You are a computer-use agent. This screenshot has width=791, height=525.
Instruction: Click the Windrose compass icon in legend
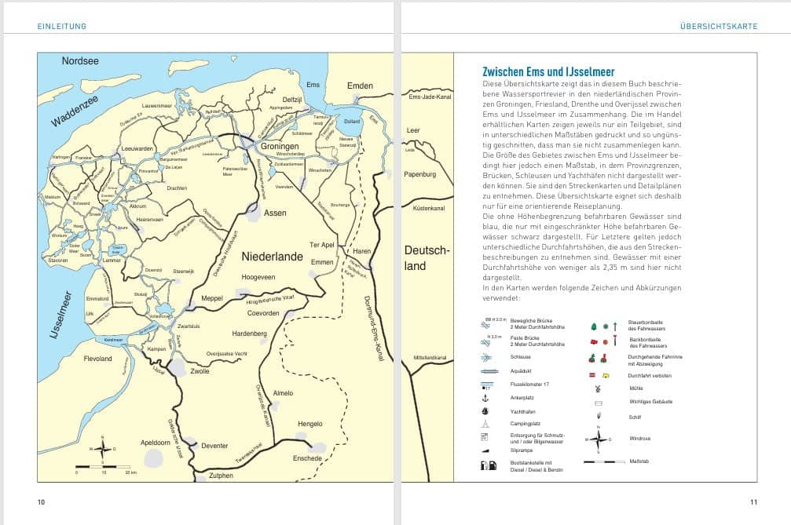click(599, 439)
